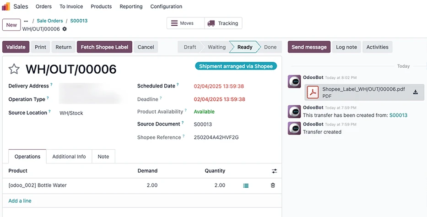This screenshot has height=217, width=427.
Task: Switch to the Additional Info tab
Action: [69, 157]
